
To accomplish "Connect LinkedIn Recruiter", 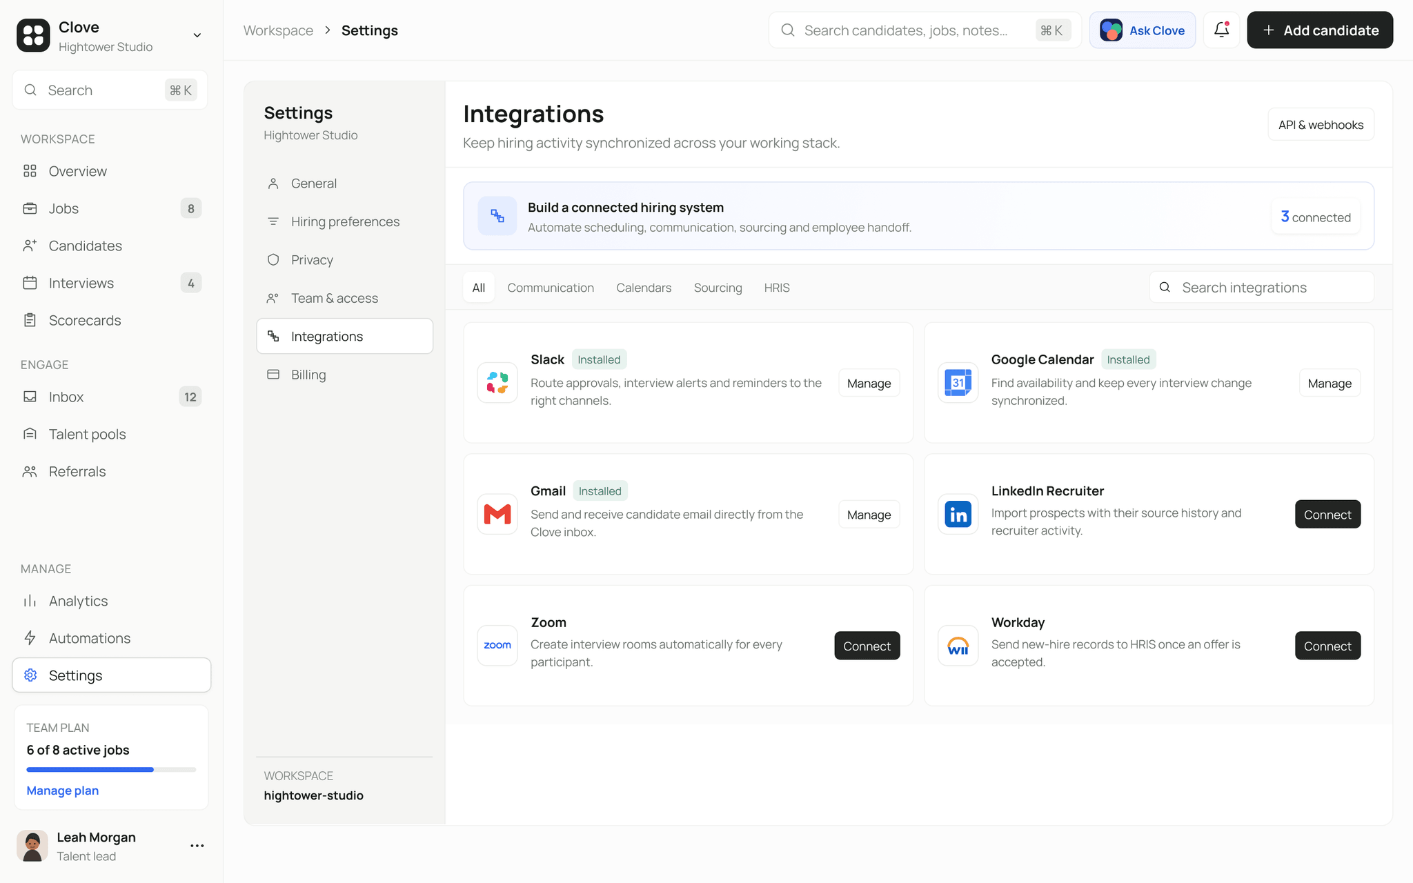I will (x=1327, y=515).
